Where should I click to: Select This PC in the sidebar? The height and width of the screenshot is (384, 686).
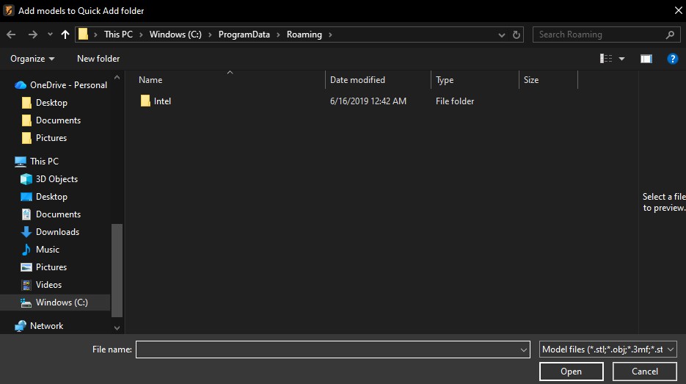click(x=44, y=161)
